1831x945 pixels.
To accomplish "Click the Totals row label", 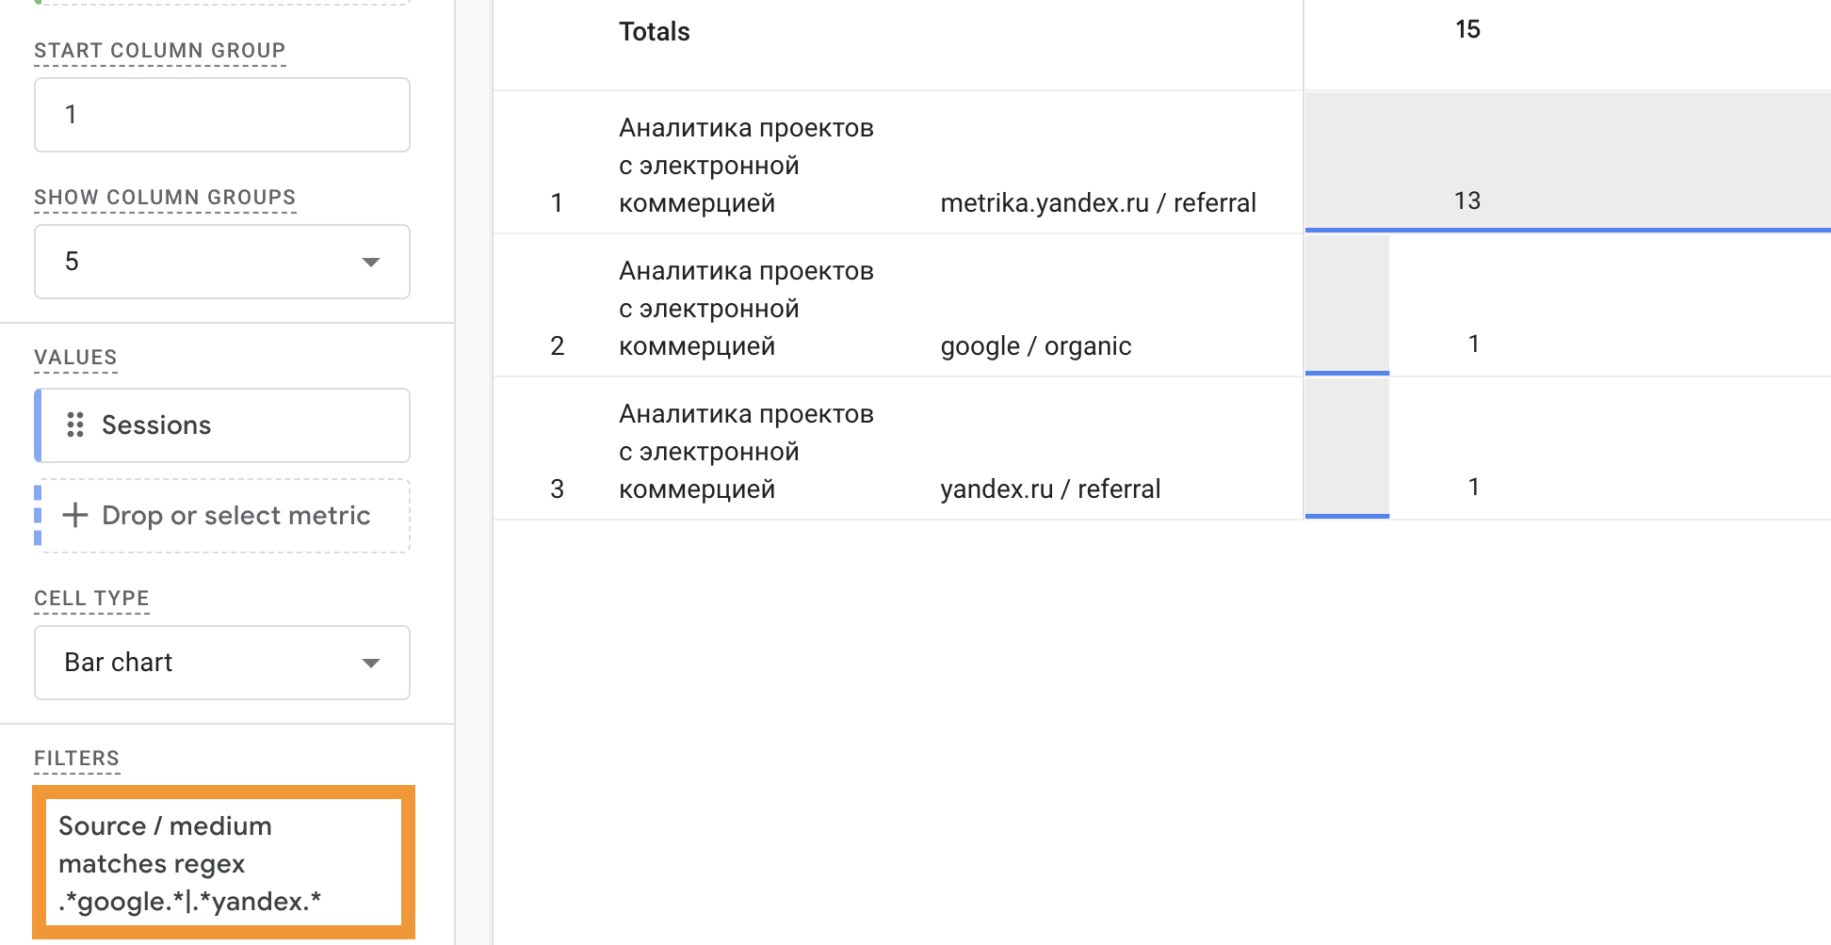I will click(x=655, y=32).
